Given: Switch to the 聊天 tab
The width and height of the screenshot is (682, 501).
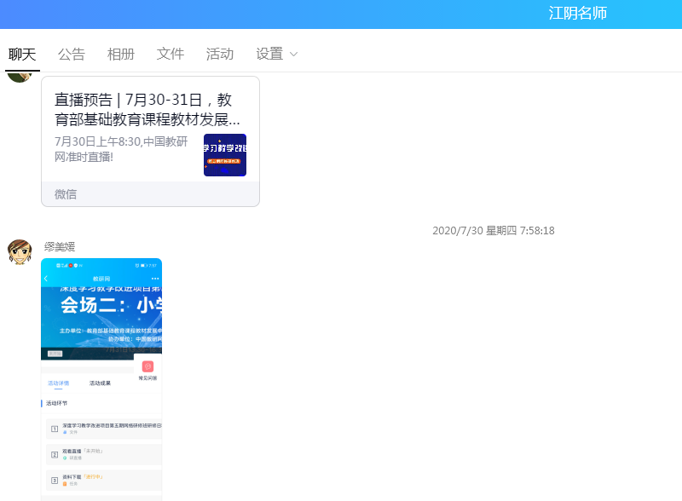Looking at the screenshot, I should click(x=22, y=54).
